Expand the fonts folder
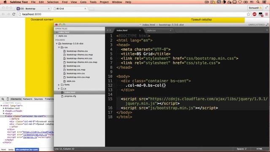 click(59, 85)
